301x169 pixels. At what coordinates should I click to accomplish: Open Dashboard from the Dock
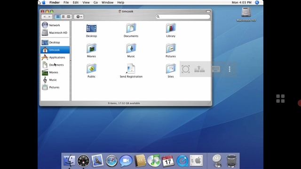83,161
